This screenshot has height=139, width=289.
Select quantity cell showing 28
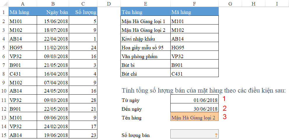[83, 99]
